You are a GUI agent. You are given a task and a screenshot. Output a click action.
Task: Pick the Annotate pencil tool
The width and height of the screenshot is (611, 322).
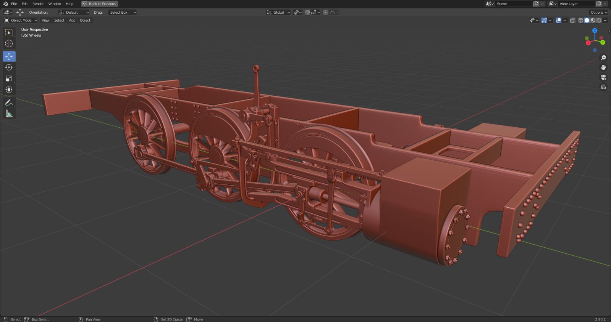(x=9, y=102)
